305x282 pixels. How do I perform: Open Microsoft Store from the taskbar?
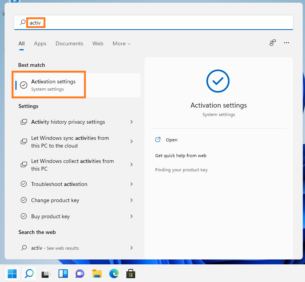[131, 274]
